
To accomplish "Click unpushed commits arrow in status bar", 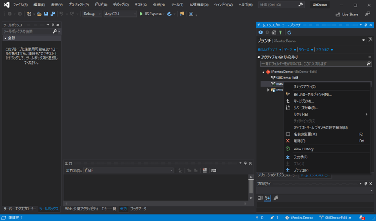I will pos(260,217).
